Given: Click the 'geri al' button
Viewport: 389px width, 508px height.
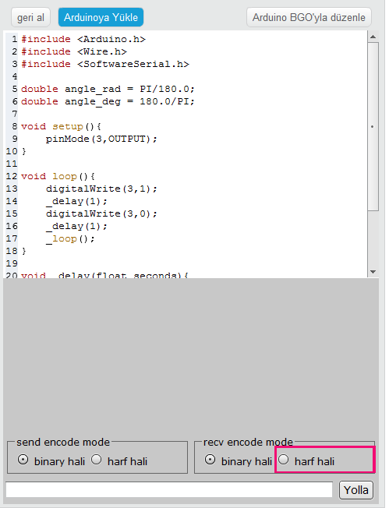Looking at the screenshot, I should click(30, 17).
